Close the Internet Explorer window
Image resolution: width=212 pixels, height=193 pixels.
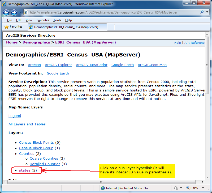[x=204, y=3]
